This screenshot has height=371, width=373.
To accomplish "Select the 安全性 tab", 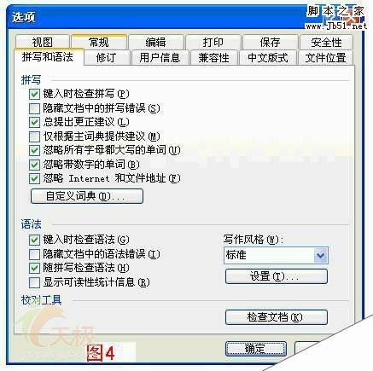I will (326, 43).
